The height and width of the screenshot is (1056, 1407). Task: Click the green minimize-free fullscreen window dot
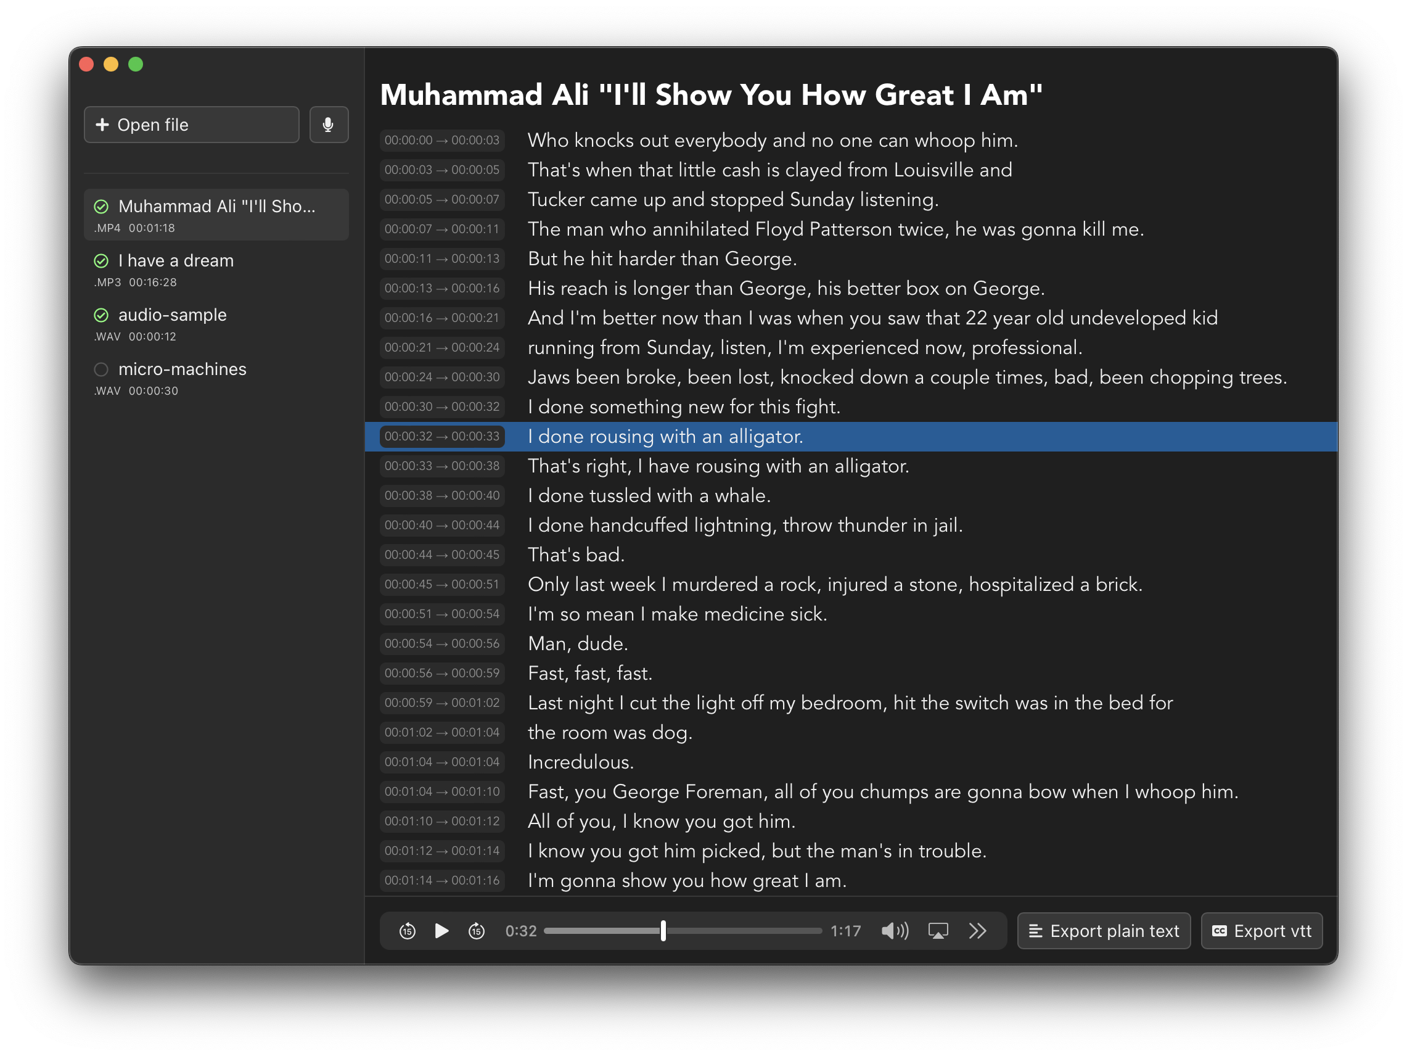point(136,64)
